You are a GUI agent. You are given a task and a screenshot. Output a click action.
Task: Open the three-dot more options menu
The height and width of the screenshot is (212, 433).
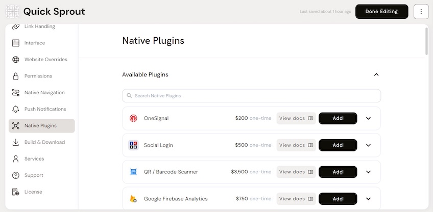click(421, 12)
